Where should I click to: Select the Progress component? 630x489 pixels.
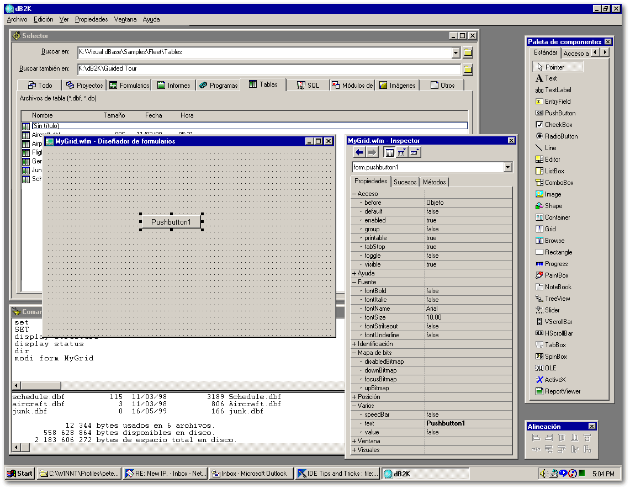pos(552,264)
